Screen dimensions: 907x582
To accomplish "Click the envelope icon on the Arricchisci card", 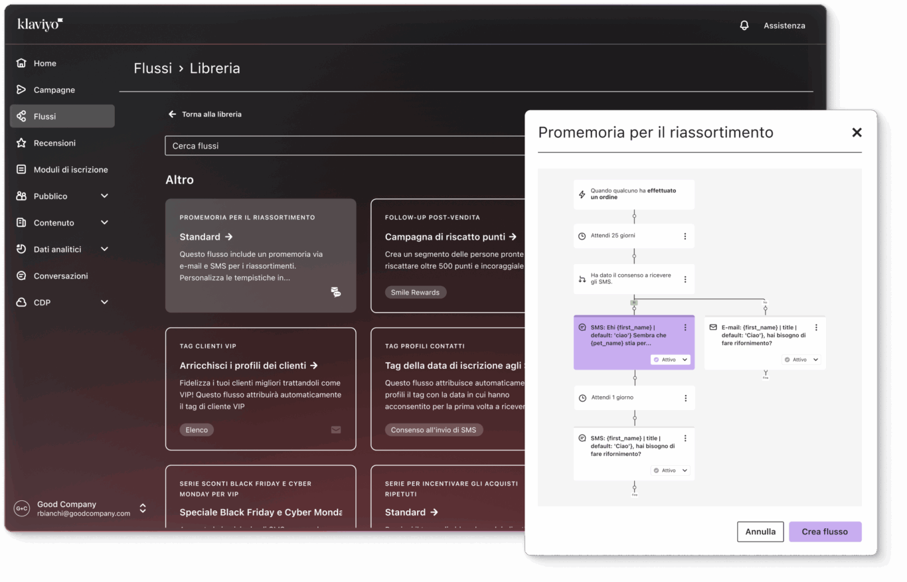I will [336, 429].
